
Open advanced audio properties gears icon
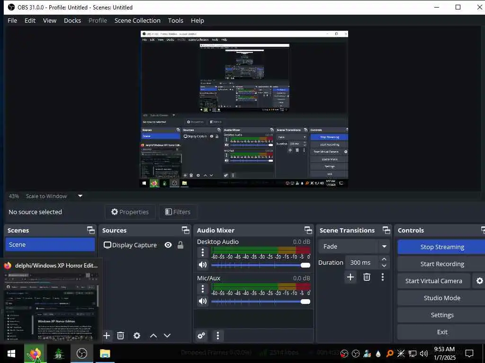pos(201,336)
